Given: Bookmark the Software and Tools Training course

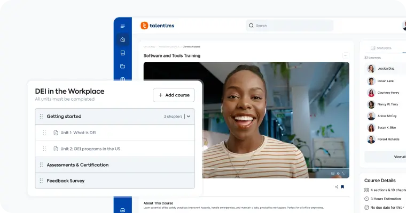Looking at the screenshot, I should [x=342, y=187].
